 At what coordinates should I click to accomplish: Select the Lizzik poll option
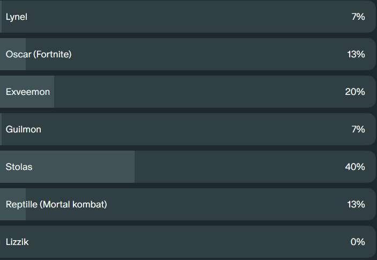coord(188,242)
